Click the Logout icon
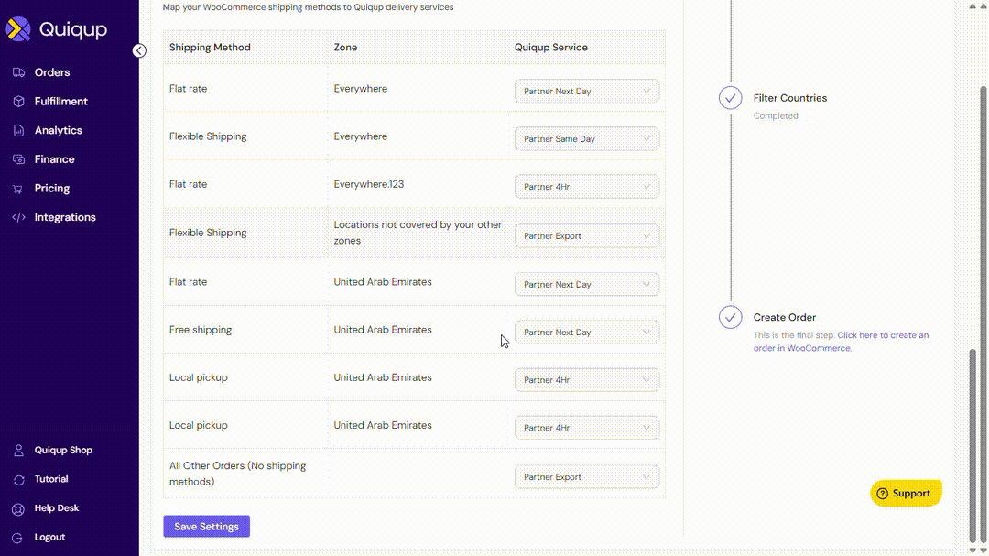This screenshot has height=556, width=989. coord(18,538)
